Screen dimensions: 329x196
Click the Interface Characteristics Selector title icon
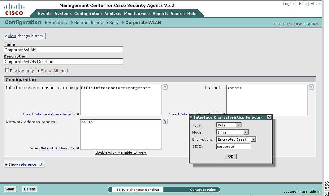click(191, 117)
